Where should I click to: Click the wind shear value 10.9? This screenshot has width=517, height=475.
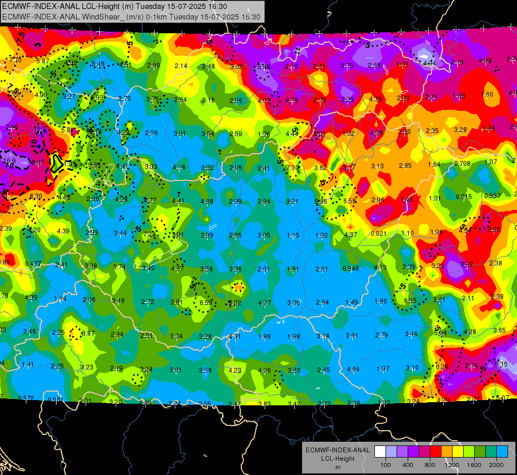point(9,161)
